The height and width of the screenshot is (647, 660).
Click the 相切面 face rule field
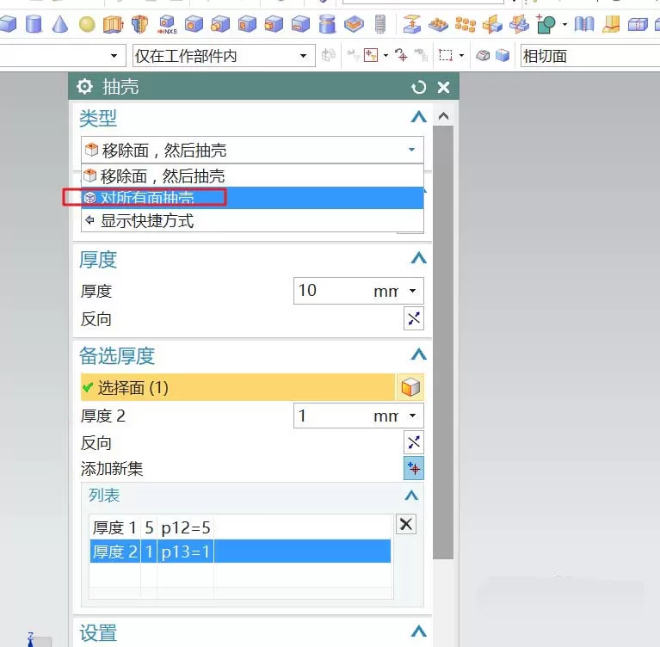[590, 56]
